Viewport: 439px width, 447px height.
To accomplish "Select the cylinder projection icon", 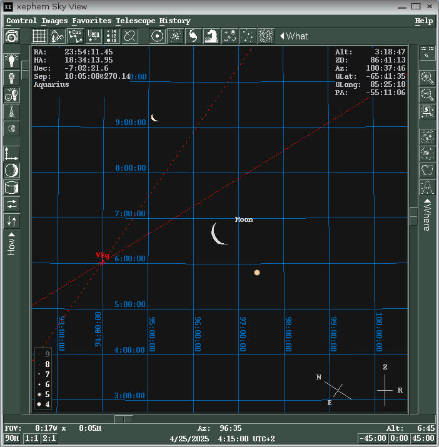I will click(x=11, y=188).
